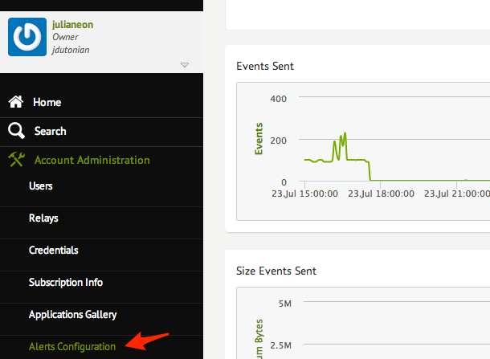The image size is (490, 359).
Task: Select Alerts Configuration
Action: click(x=72, y=347)
